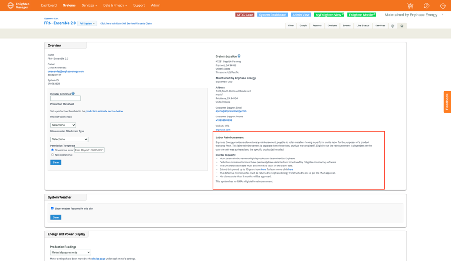Screen dimensions: 451x261
Task: Click the SFDC Case button
Action: pyautogui.click(x=245, y=15)
